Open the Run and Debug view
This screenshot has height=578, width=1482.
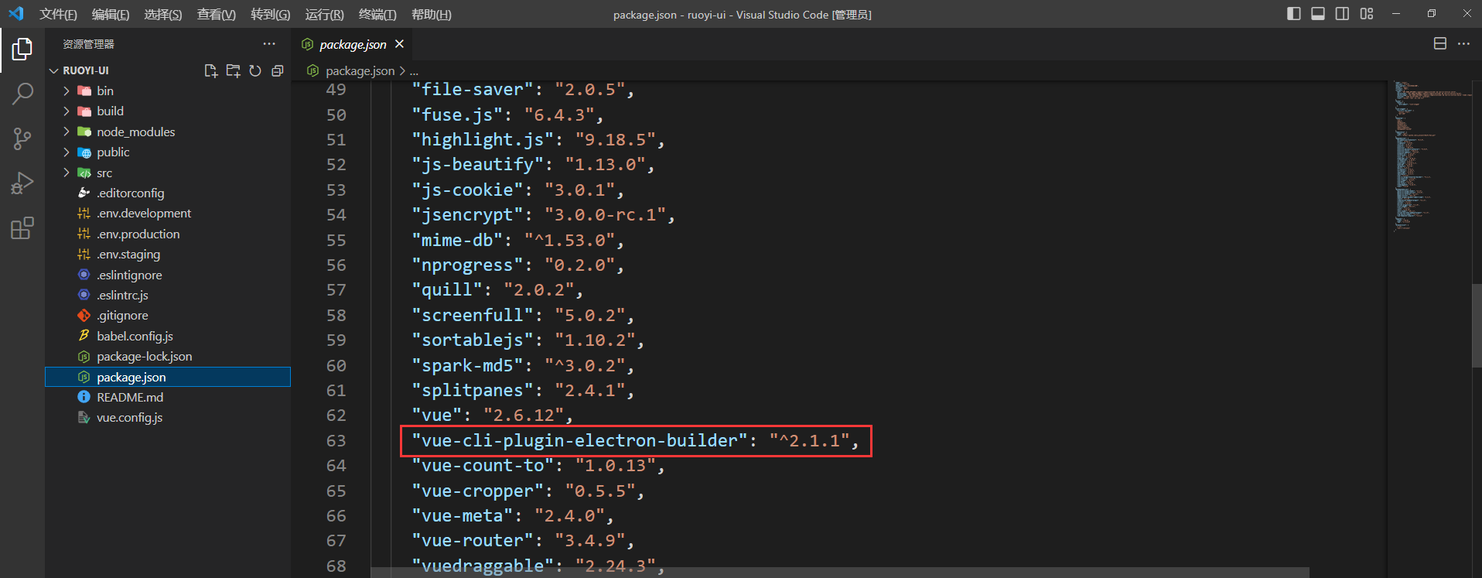pos(22,183)
